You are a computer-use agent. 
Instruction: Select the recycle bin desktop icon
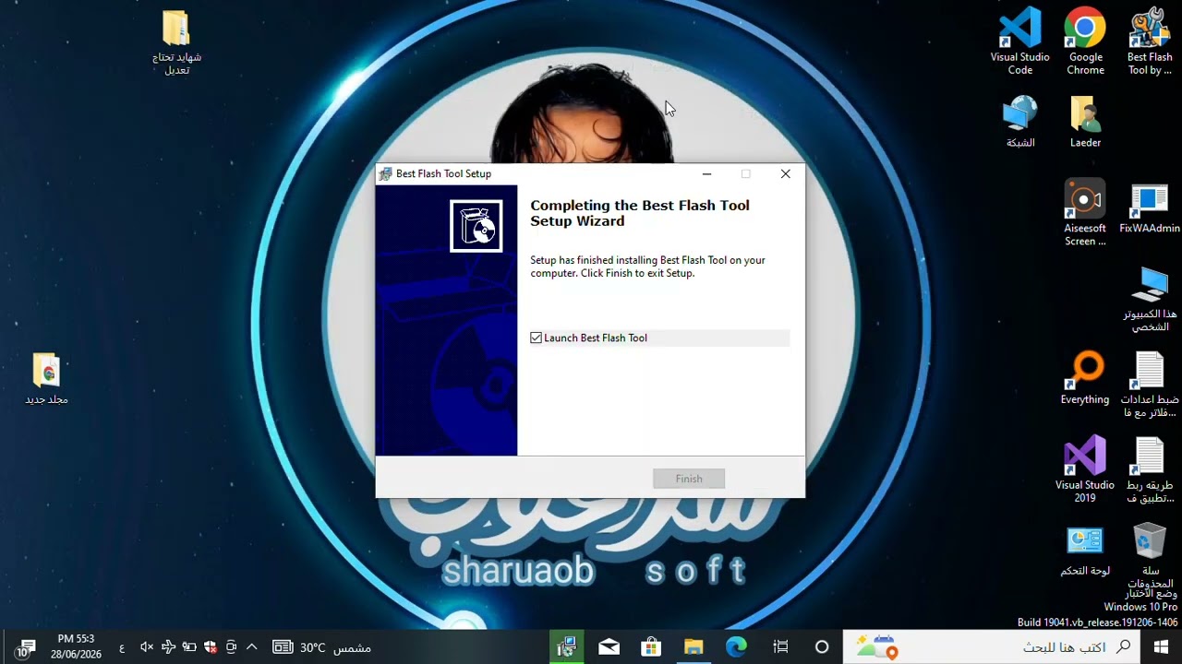click(1150, 556)
